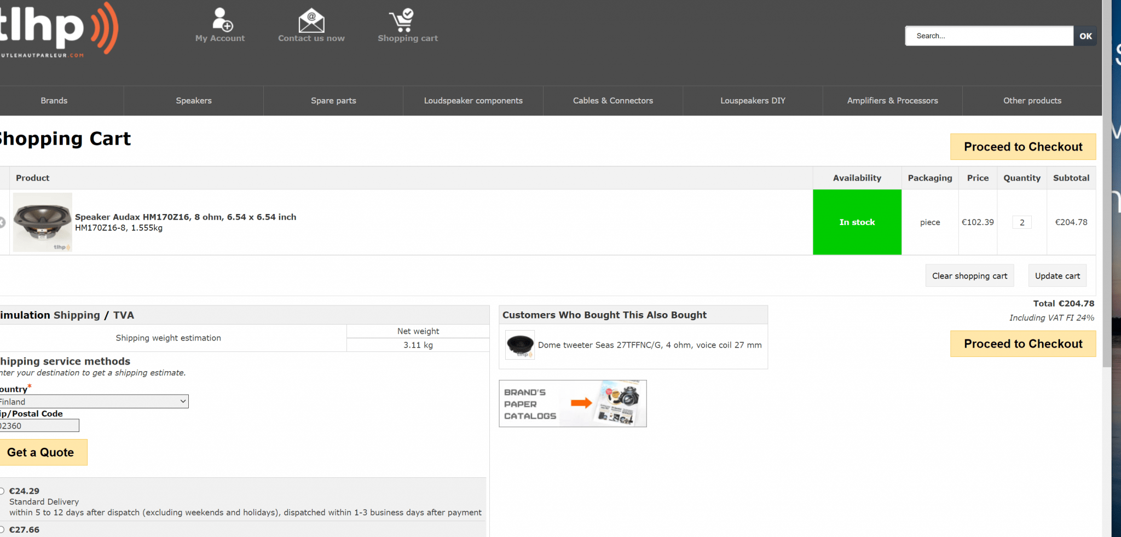Open the Dome tweeter Seas 27TFFNC/G link
This screenshot has width=1121, height=537.
coord(650,345)
